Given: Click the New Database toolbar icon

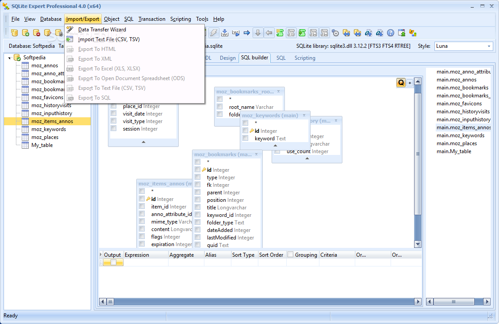Looking at the screenshot, I should [x=14, y=33].
